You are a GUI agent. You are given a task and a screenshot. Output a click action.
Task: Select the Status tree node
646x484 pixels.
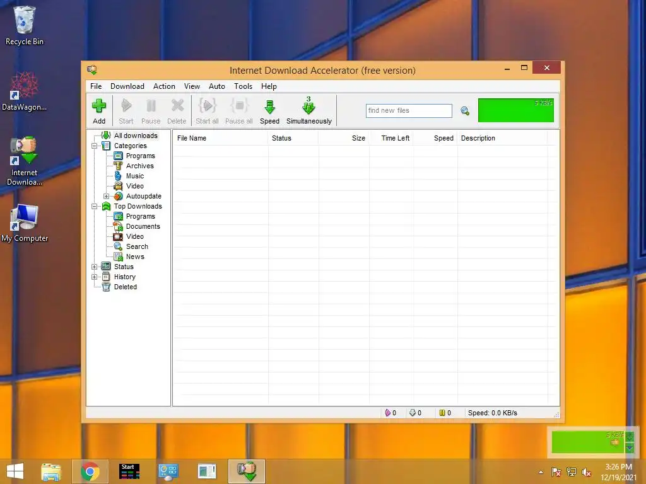[124, 267]
